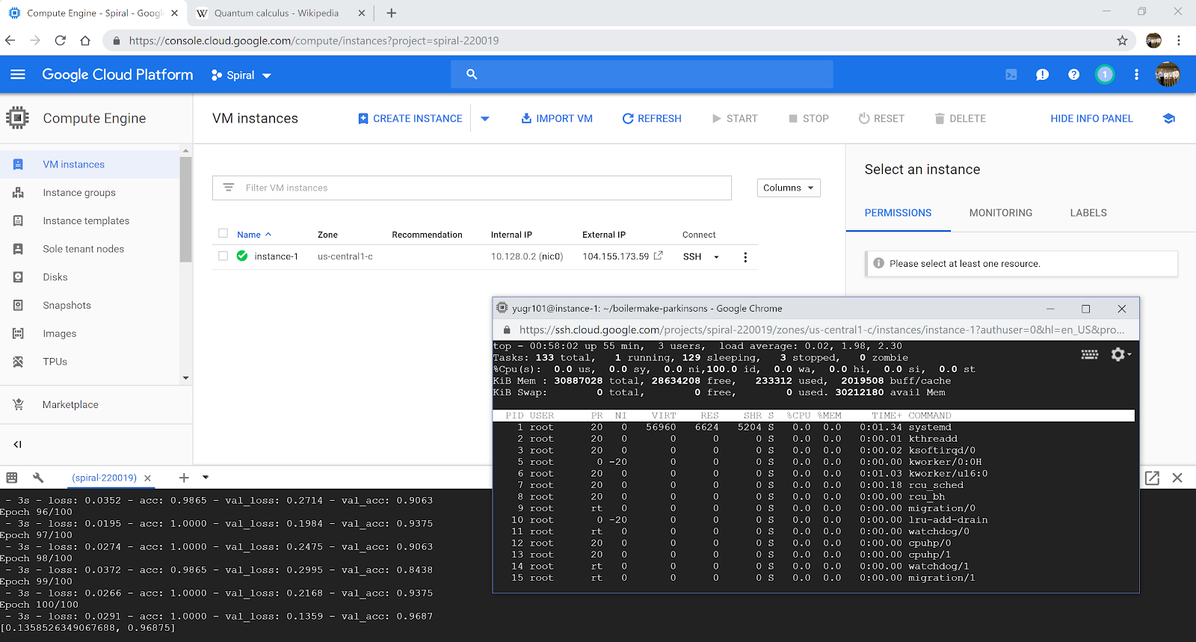Click Filter VM instances input field
Image resolution: width=1196 pixels, height=642 pixels.
coord(472,188)
